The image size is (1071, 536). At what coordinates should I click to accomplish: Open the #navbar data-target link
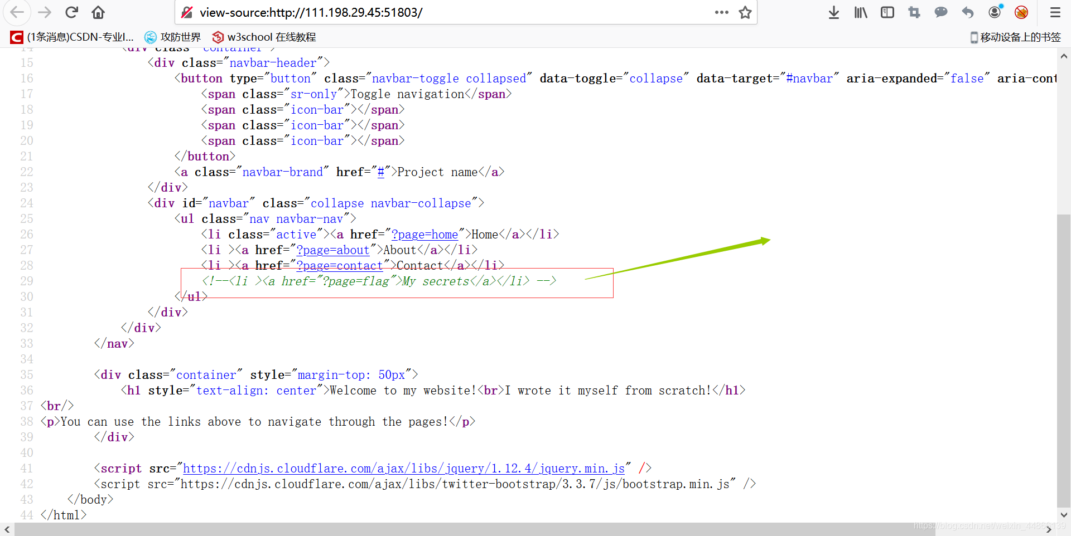(809, 79)
